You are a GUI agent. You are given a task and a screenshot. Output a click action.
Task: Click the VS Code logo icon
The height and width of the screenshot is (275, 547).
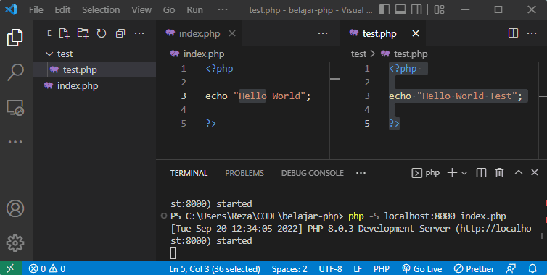(11, 9)
